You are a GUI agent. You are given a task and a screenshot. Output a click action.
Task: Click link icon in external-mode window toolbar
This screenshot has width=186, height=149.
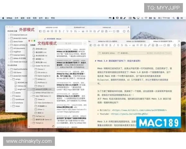pos(99,31)
